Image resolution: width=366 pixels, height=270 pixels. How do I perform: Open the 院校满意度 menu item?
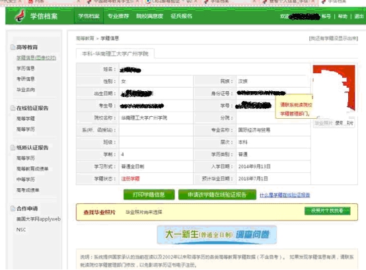tap(149, 16)
